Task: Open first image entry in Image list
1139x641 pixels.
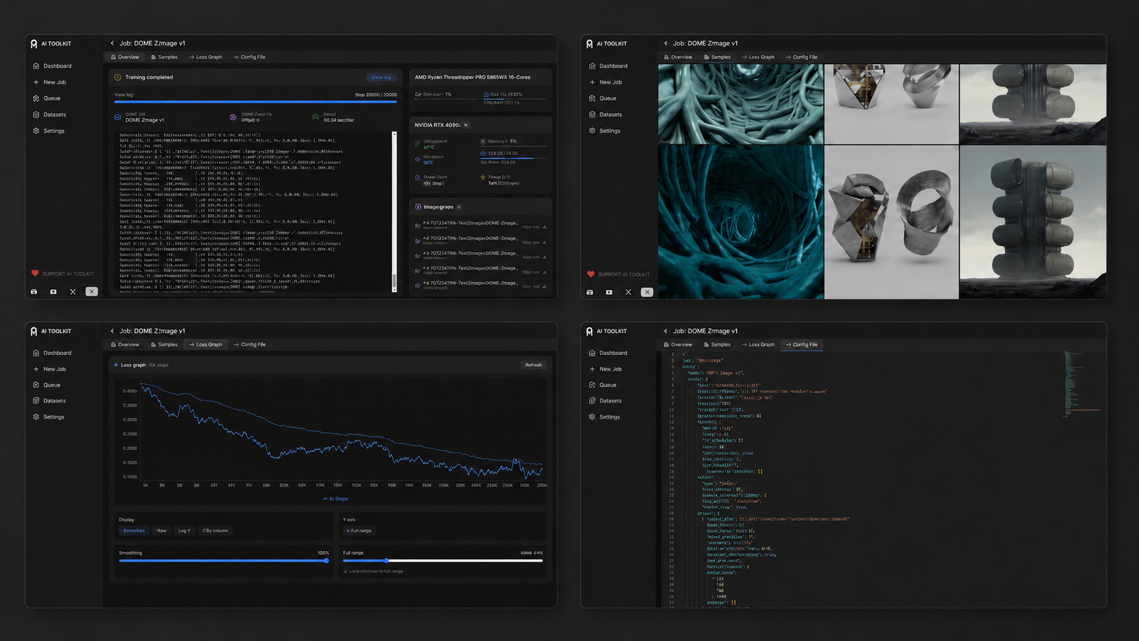Action: coord(480,225)
